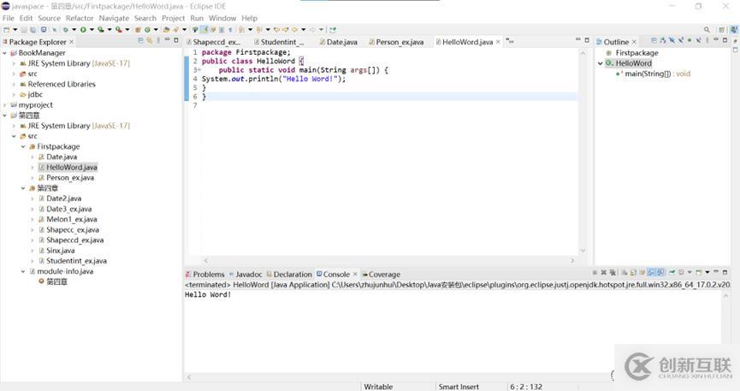740x391 pixels.
Task: Expand the BookManager JRE System Library node
Action: pos(14,63)
